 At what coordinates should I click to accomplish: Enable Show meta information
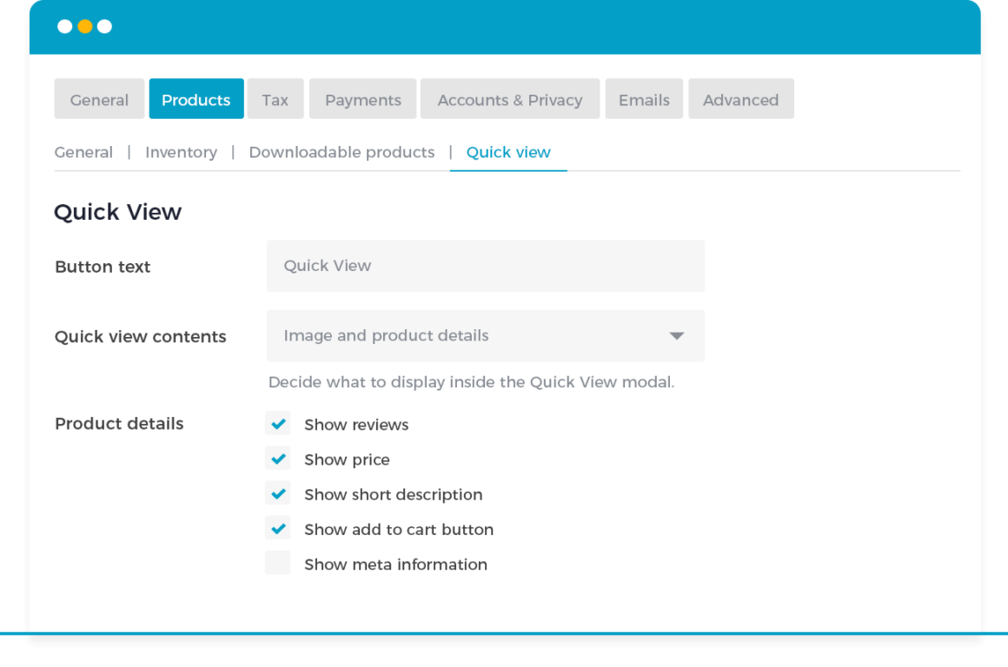[278, 563]
